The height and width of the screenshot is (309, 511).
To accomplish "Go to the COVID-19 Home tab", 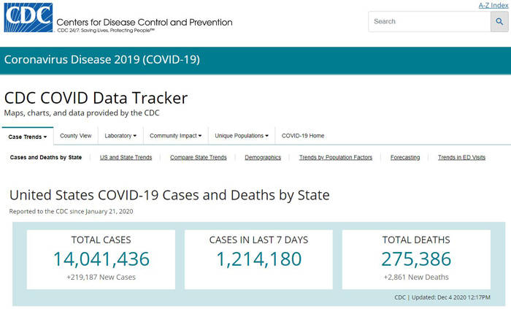I will click(303, 136).
